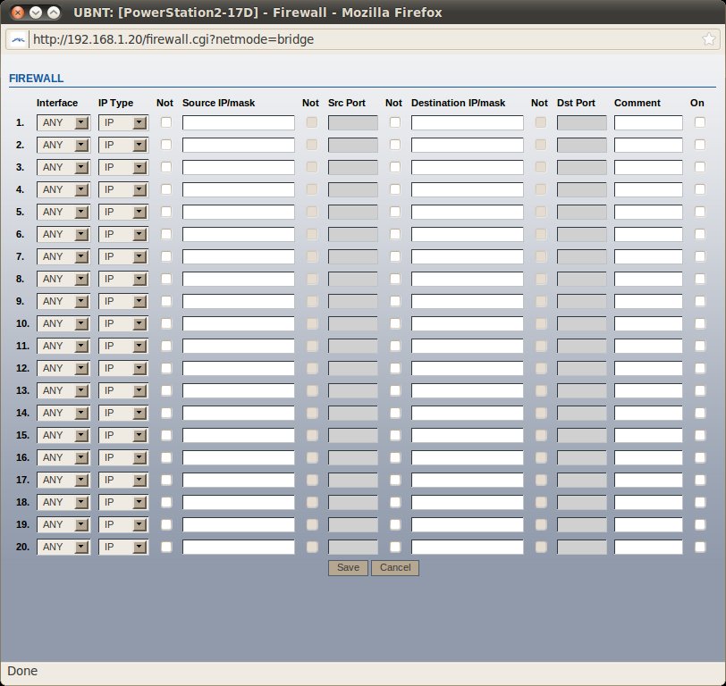The image size is (726, 686).
Task: Focus Destination IP/mask field for rule 4
Action: [467, 189]
